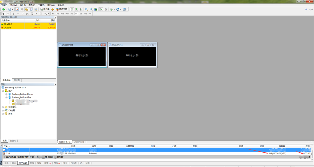
Task: Expand the EA交易 tree node
Action: (x=3, y=110)
